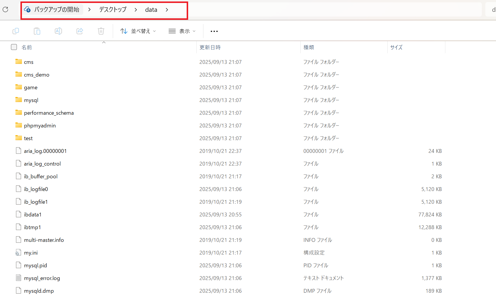Open the three-dots more options menu

click(x=214, y=31)
